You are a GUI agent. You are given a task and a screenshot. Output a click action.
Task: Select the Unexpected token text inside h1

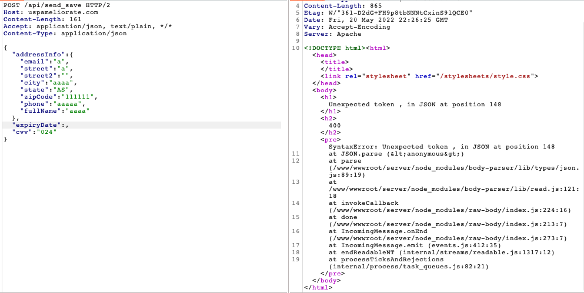[415, 105]
